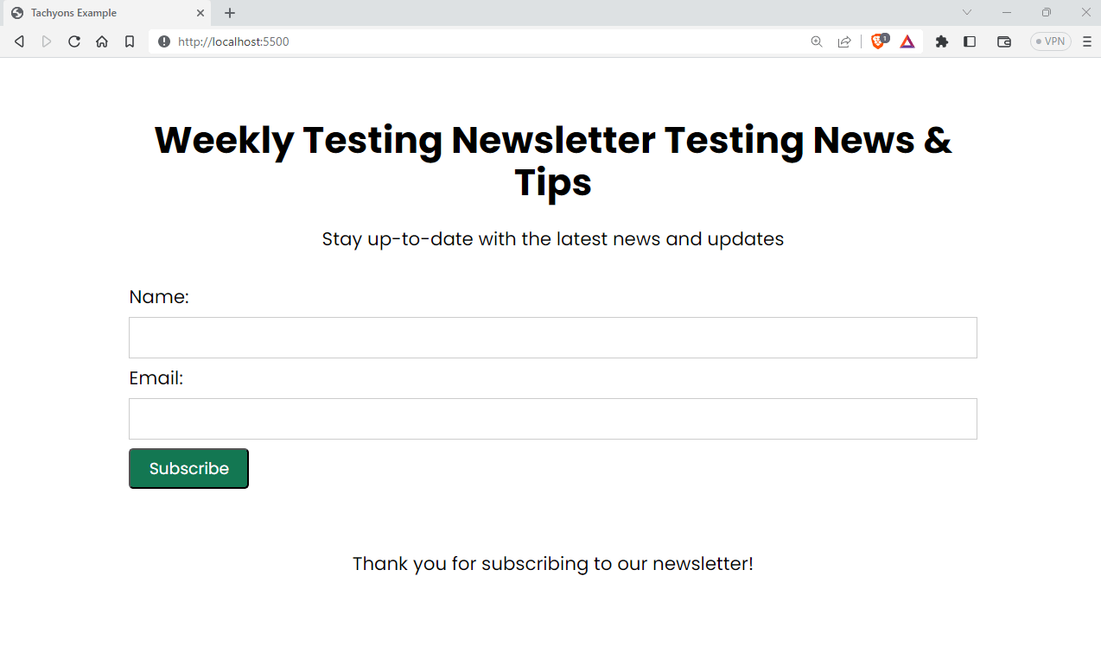This screenshot has width=1101, height=646.
Task: Open the browser hamburger menu
Action: pyautogui.click(x=1087, y=41)
